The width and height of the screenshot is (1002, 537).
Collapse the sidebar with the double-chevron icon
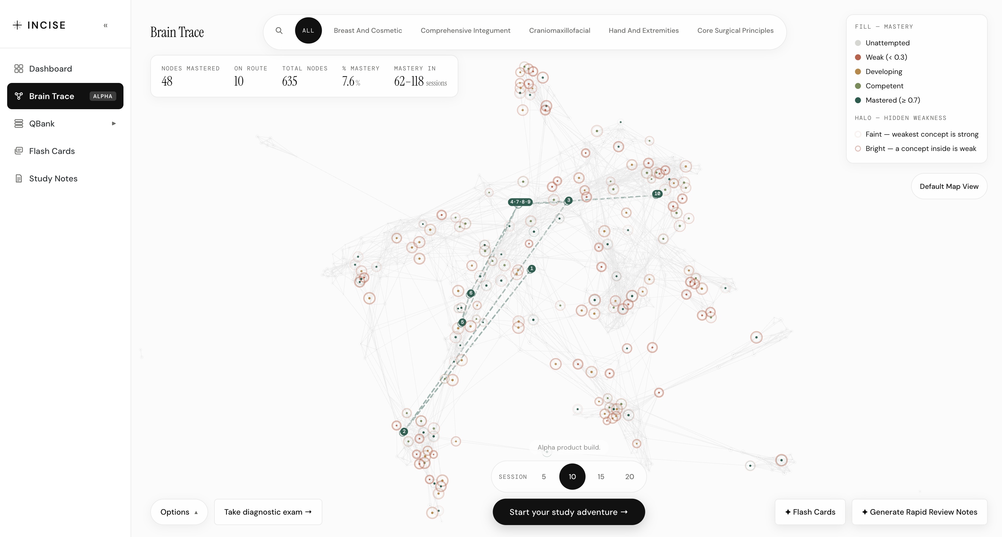[x=105, y=25]
